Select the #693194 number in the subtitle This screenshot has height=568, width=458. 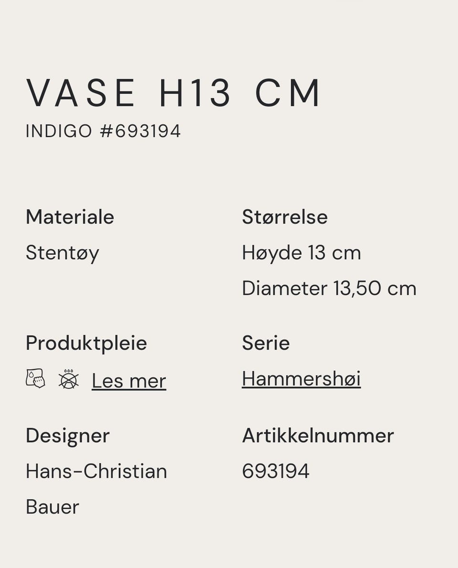(x=140, y=131)
